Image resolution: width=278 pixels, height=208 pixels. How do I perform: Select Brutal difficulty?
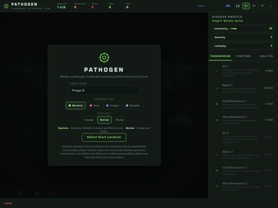point(119,120)
